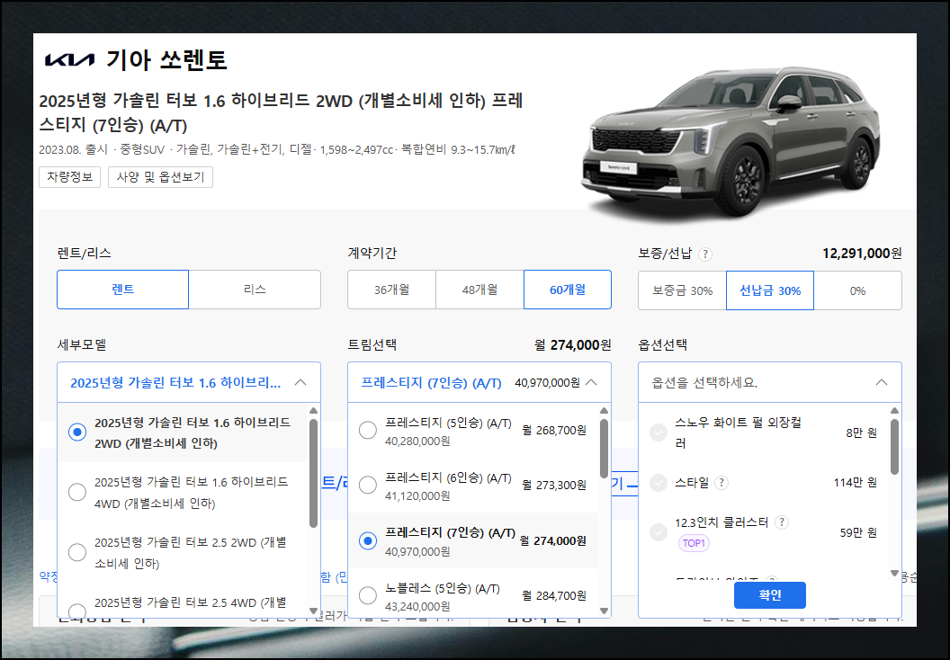
Task: Open help icon next to 보증/선납
Action: click(704, 254)
